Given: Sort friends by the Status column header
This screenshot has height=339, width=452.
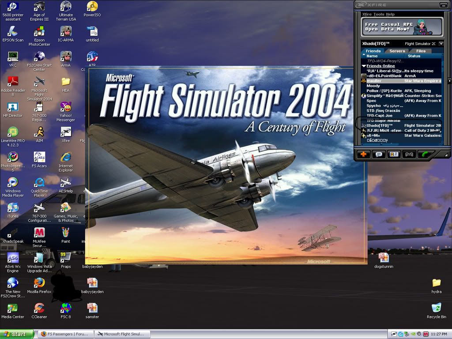Looking at the screenshot, I should point(423,56).
